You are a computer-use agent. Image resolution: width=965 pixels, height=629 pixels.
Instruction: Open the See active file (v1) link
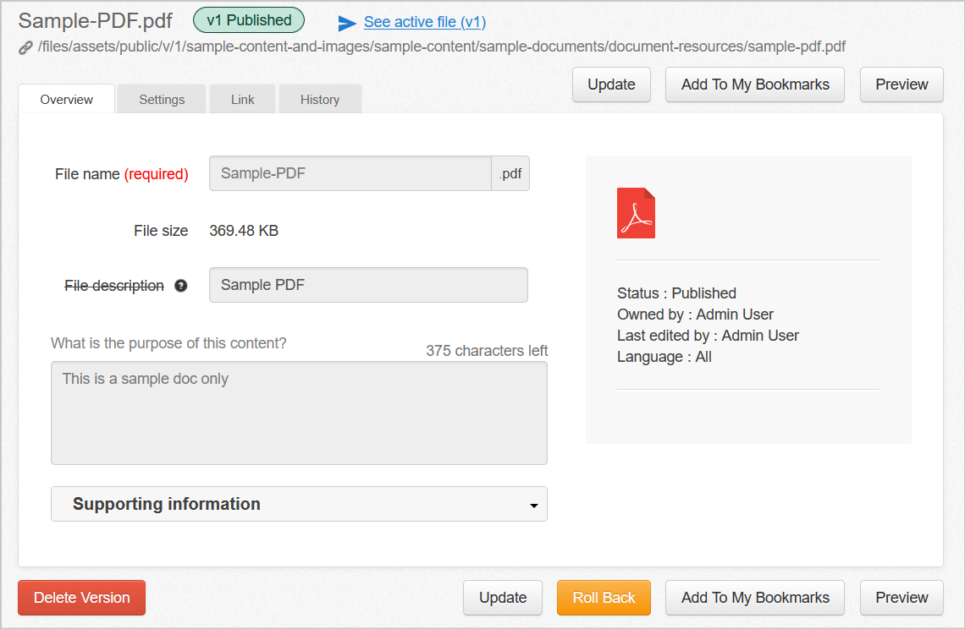tap(424, 21)
